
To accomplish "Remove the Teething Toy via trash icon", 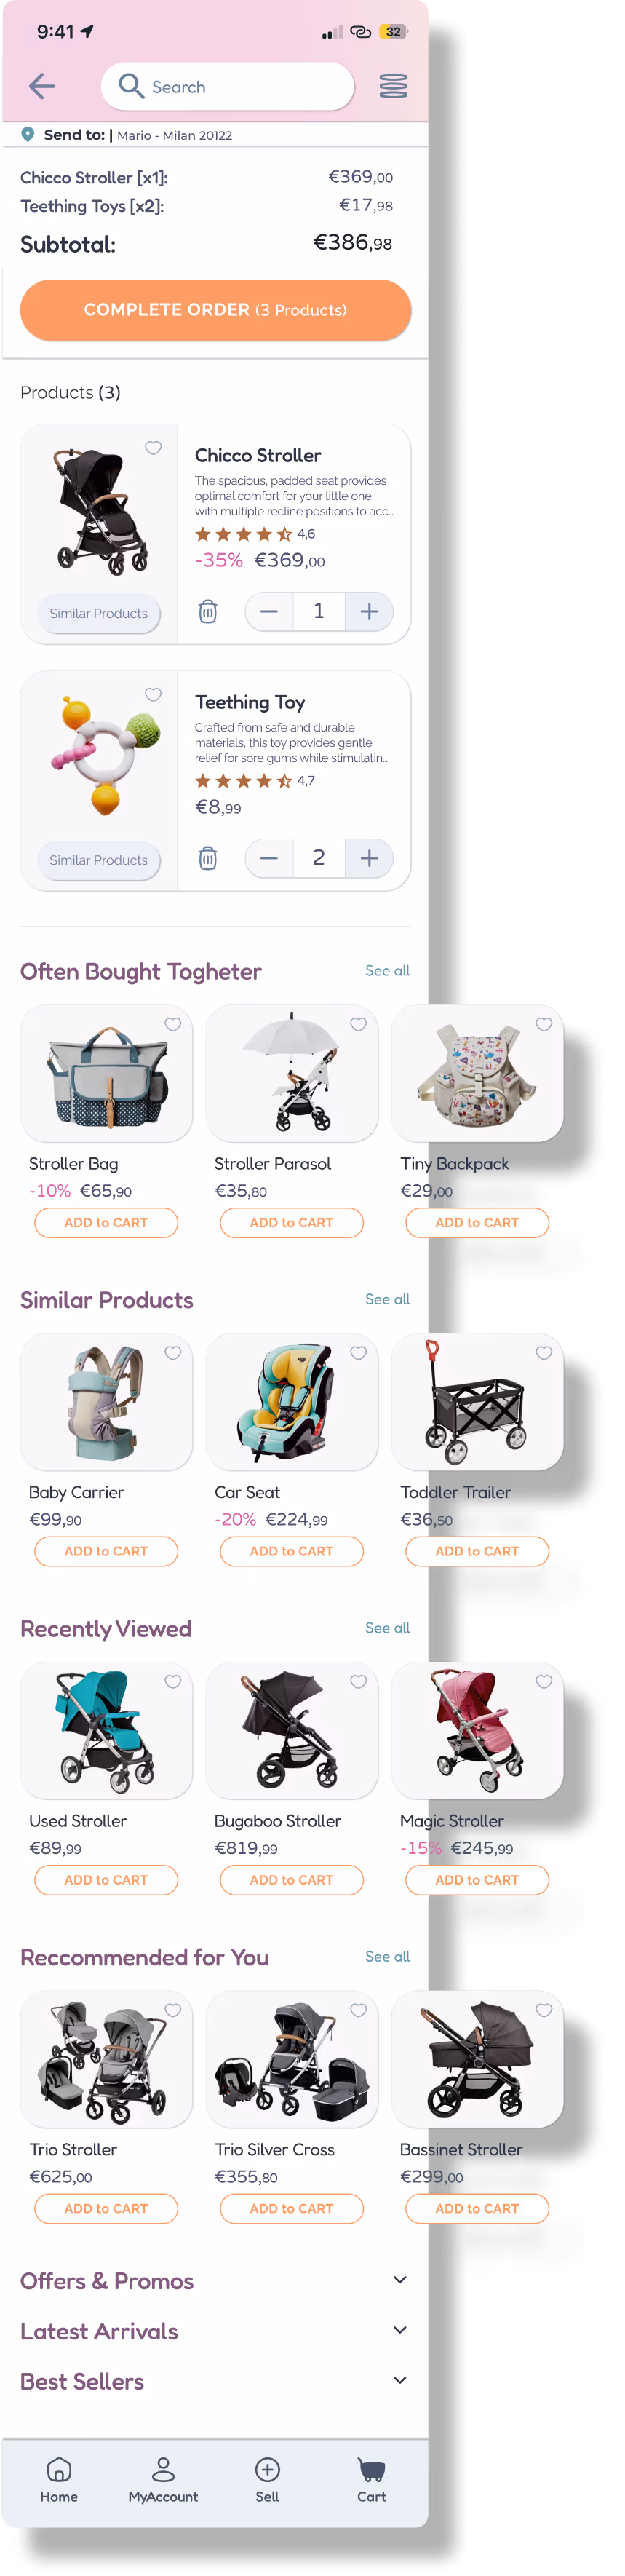I will coord(207,858).
